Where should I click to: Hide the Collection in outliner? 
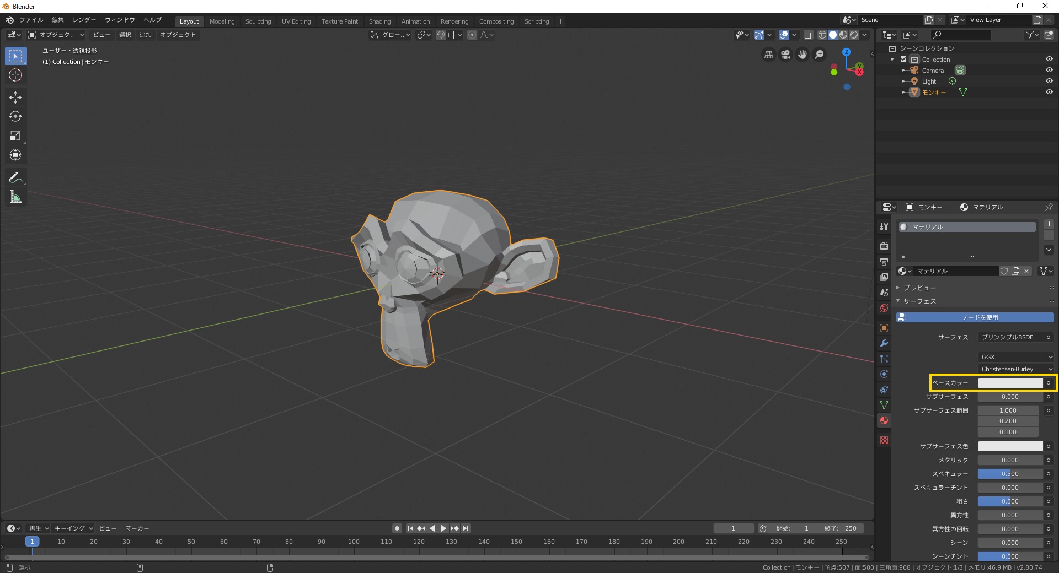coord(1049,59)
